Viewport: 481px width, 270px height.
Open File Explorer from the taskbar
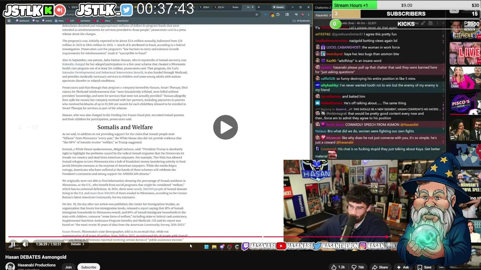coord(214,246)
